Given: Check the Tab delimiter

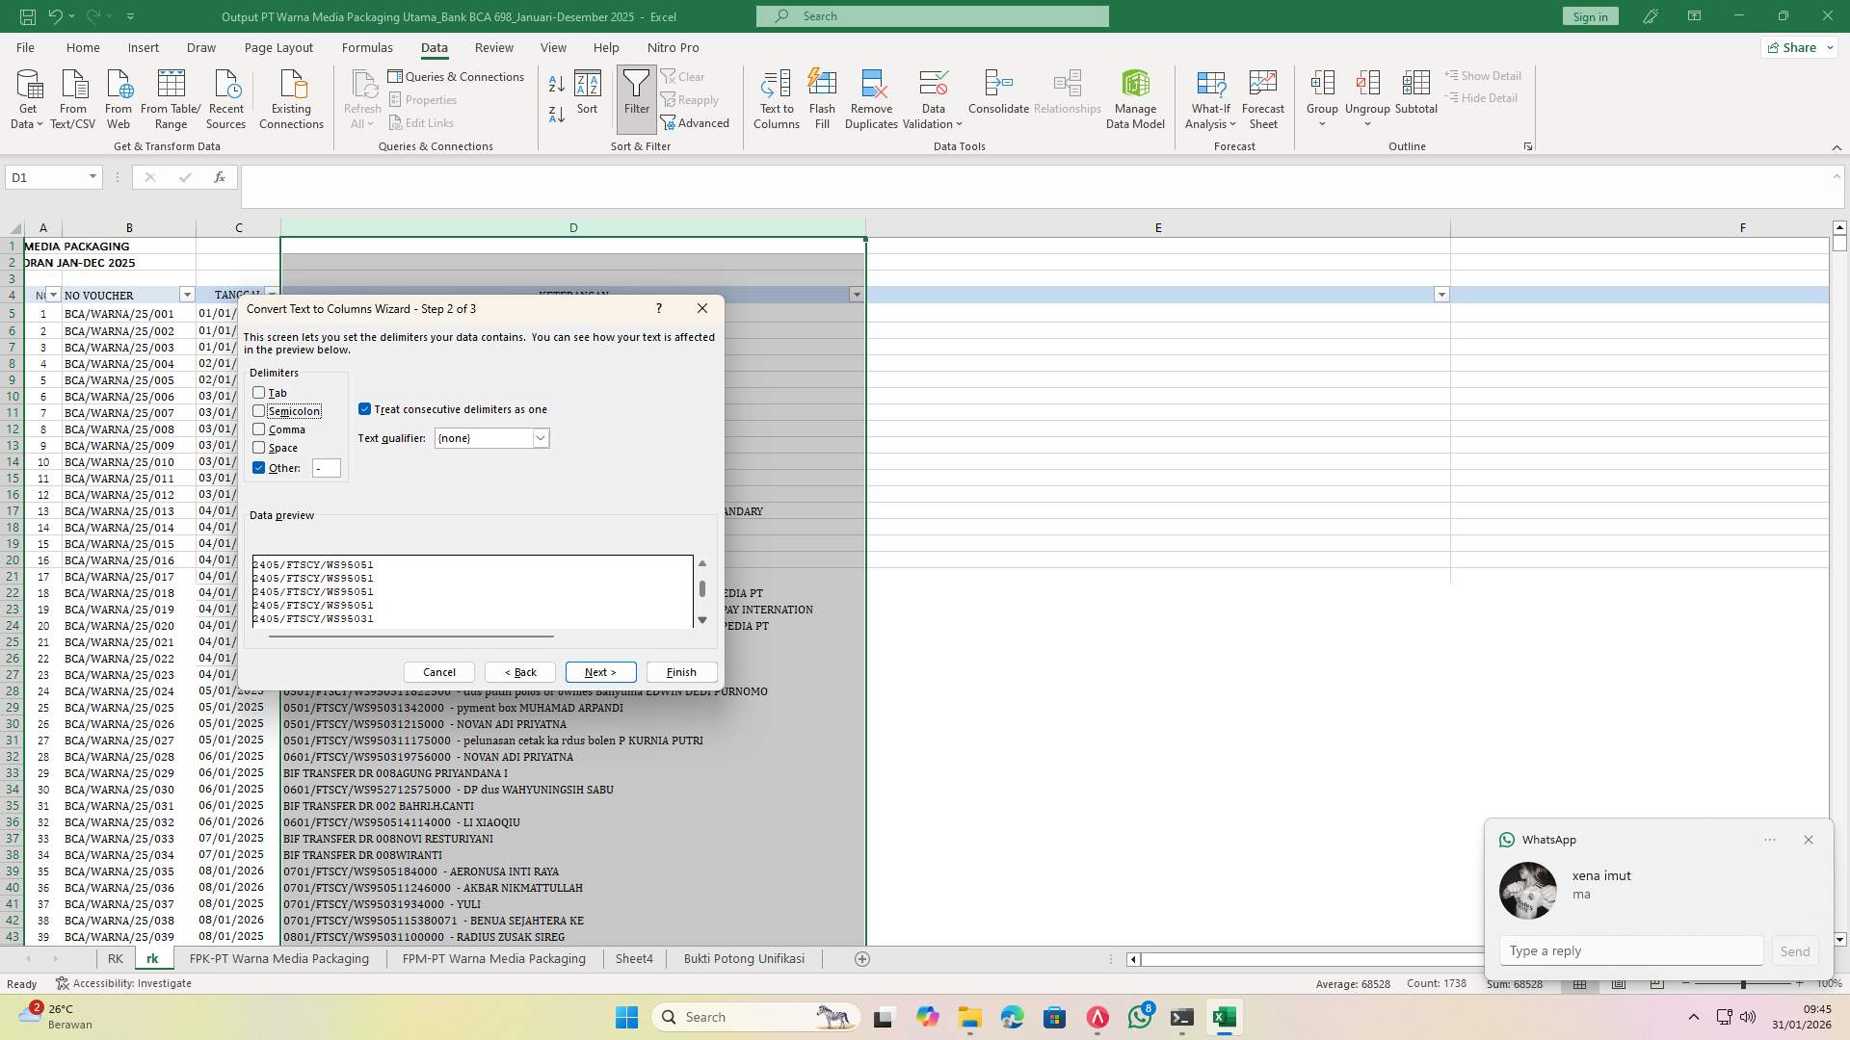Looking at the screenshot, I should [259, 392].
